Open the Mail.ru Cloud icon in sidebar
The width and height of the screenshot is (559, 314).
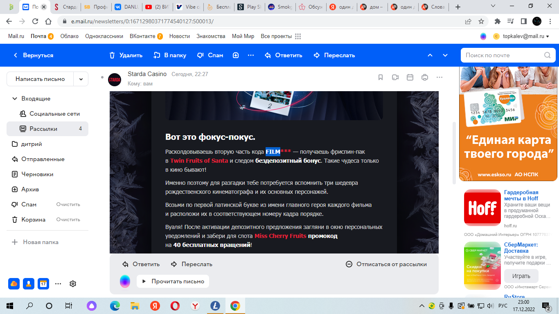[x=14, y=284]
